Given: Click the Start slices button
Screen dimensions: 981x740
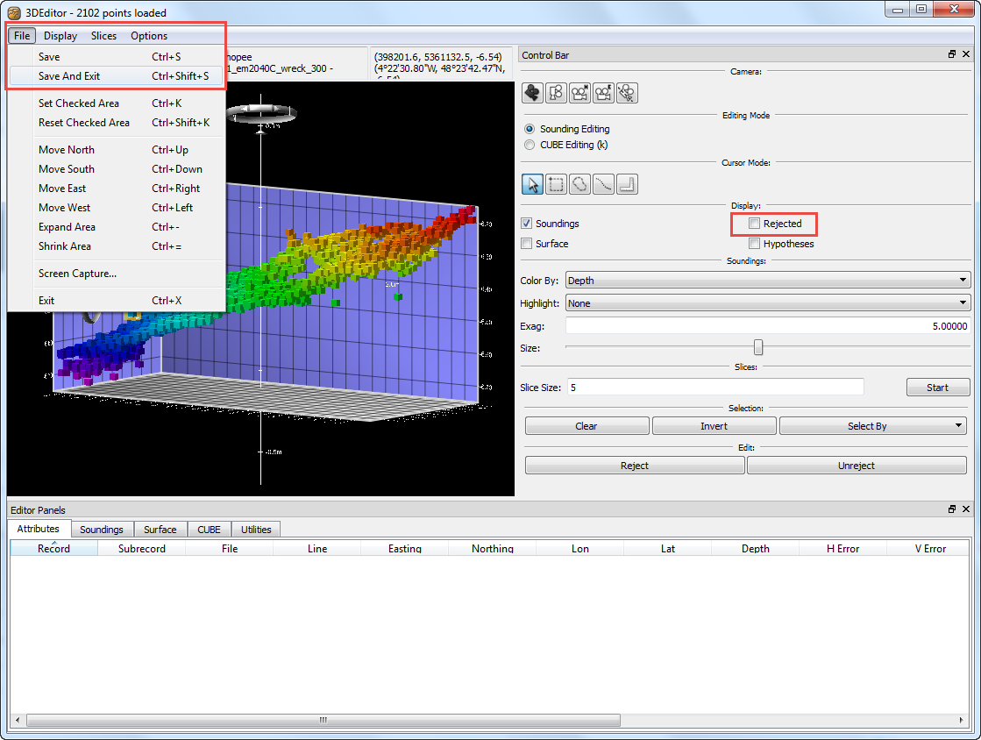Looking at the screenshot, I should click(x=937, y=388).
